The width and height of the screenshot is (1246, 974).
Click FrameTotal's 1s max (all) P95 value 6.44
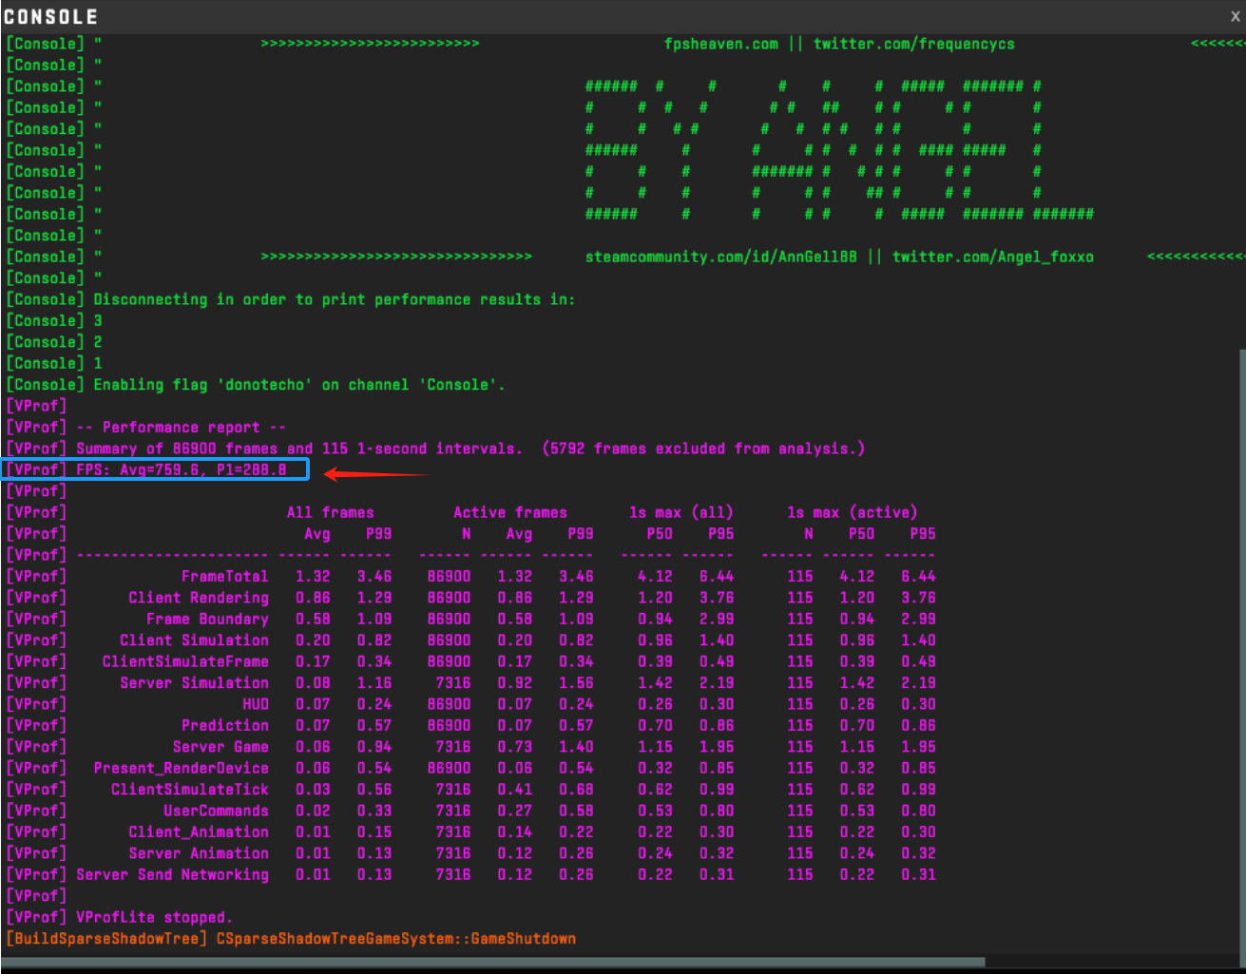[x=717, y=576]
